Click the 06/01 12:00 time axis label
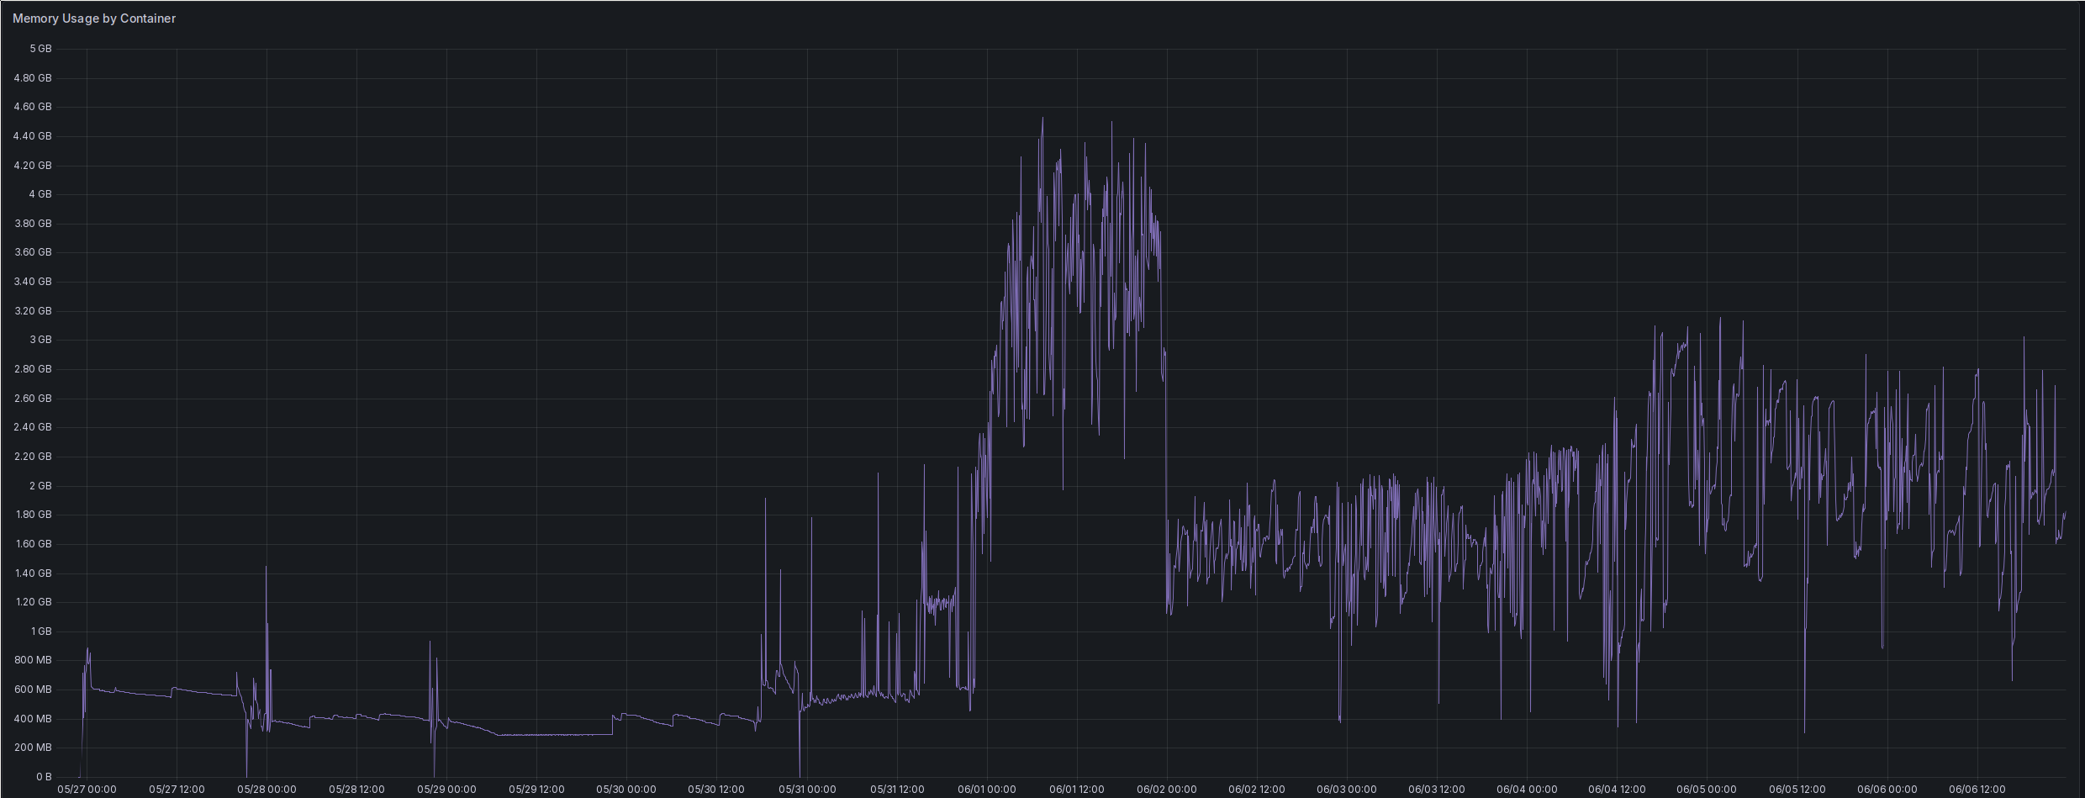 [1077, 790]
